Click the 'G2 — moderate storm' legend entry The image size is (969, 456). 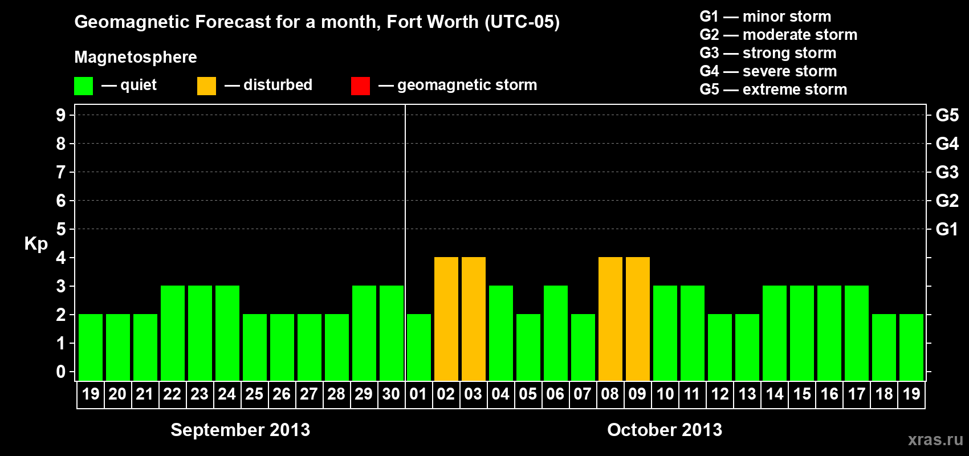[778, 35]
